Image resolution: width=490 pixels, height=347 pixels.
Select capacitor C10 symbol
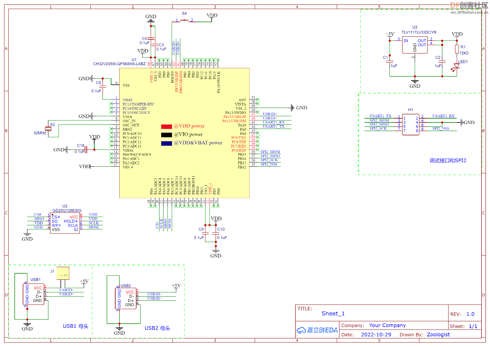coord(216,234)
